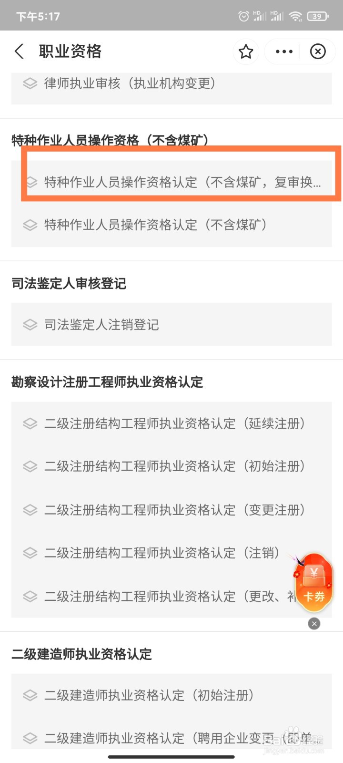The image size is (343, 763).
Task: Open 二级注册结构工程师 延续注册 item
Action: pos(171,423)
